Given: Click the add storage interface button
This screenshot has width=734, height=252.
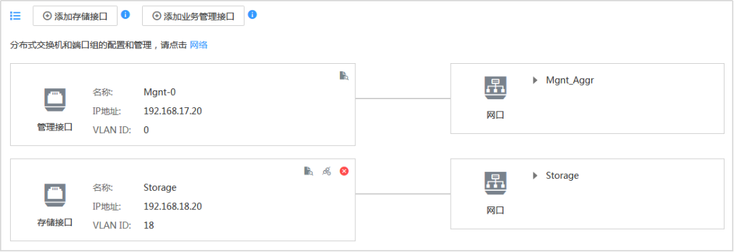Looking at the screenshot, I should point(75,16).
